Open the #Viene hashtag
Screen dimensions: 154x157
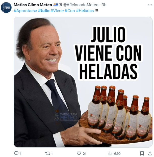tap(57, 11)
